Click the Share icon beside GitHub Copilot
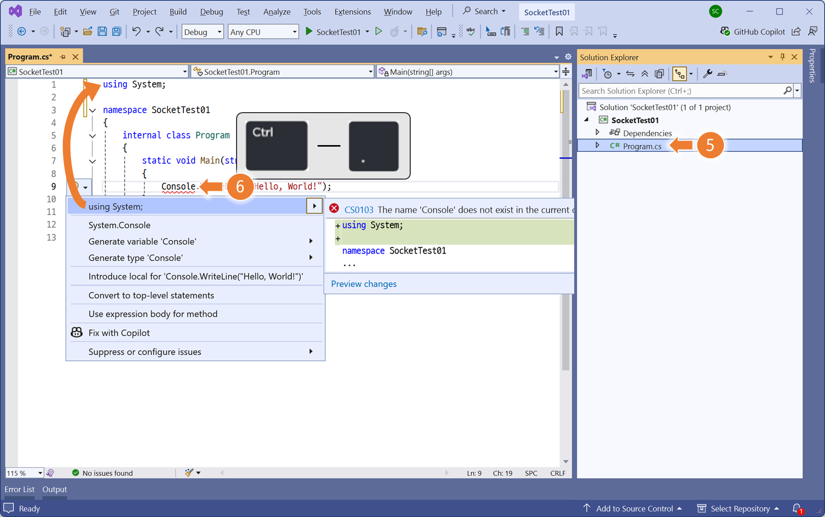825x517 pixels. click(x=796, y=31)
